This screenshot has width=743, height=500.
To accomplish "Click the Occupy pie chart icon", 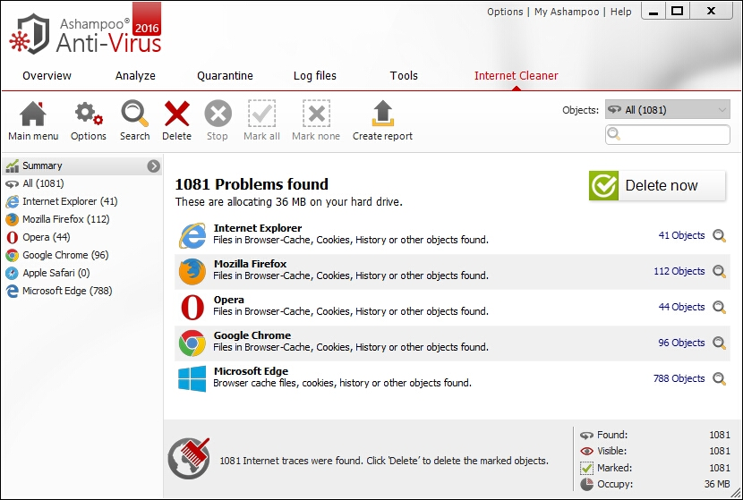I will [586, 485].
